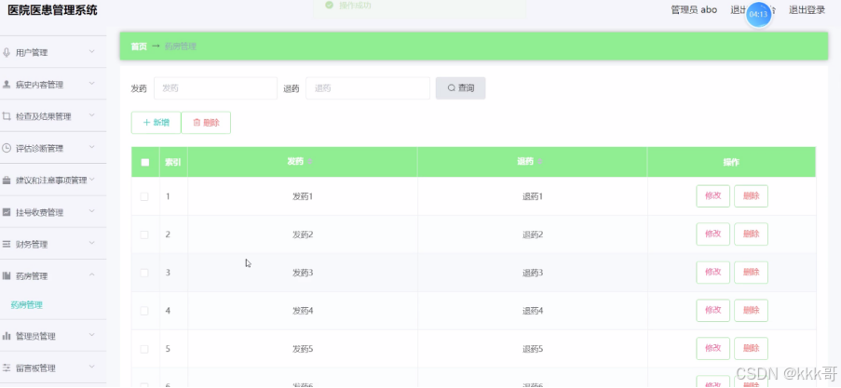Collapse 药房管理 using its up chevron
The width and height of the screenshot is (841, 388).
point(91,274)
